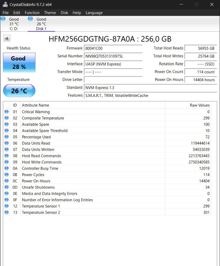Click status orb of Power Cycles row
The height and width of the screenshot is (266, 220).
point(6,174)
